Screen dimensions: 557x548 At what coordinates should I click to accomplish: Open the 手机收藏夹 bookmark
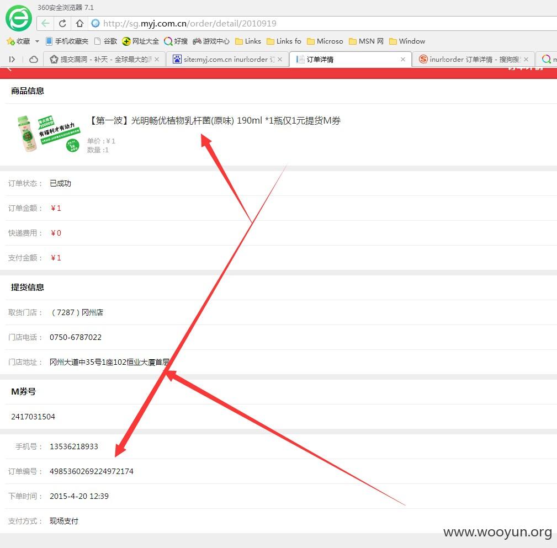[x=67, y=41]
